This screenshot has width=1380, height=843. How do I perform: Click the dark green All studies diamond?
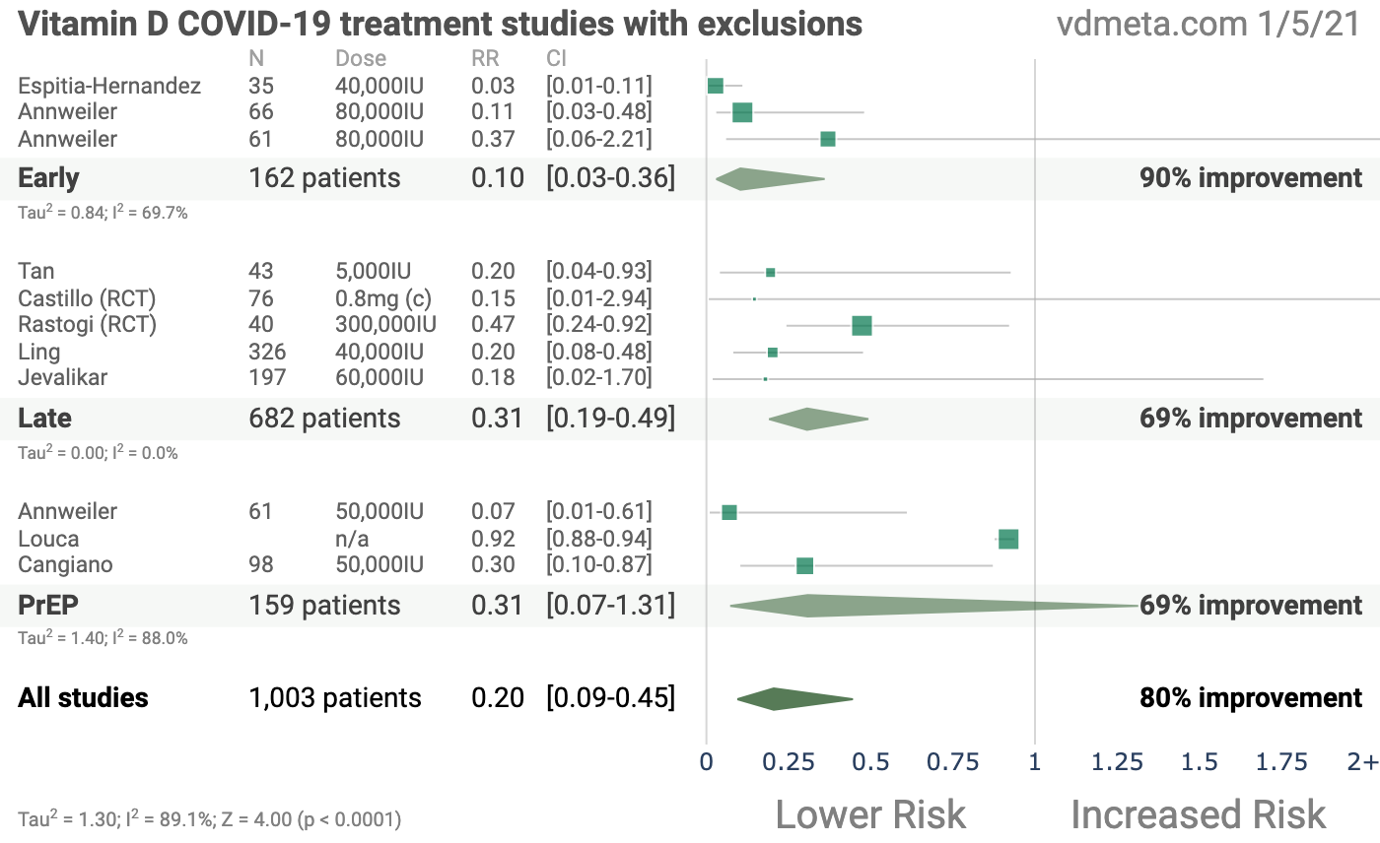[x=793, y=699]
